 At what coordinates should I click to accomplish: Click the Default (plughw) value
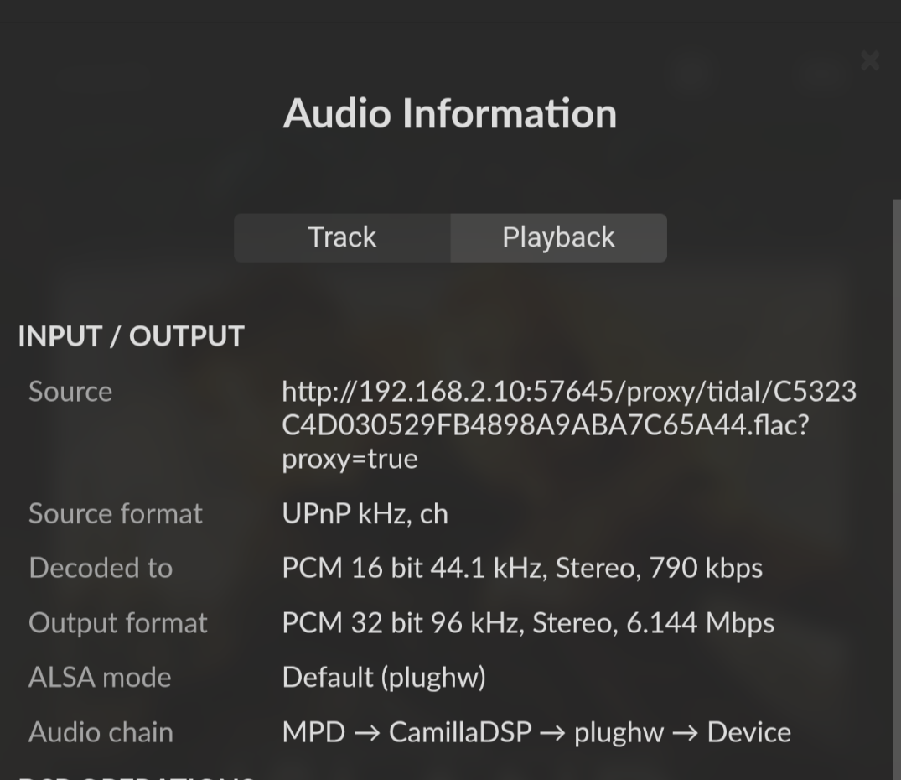click(x=384, y=678)
